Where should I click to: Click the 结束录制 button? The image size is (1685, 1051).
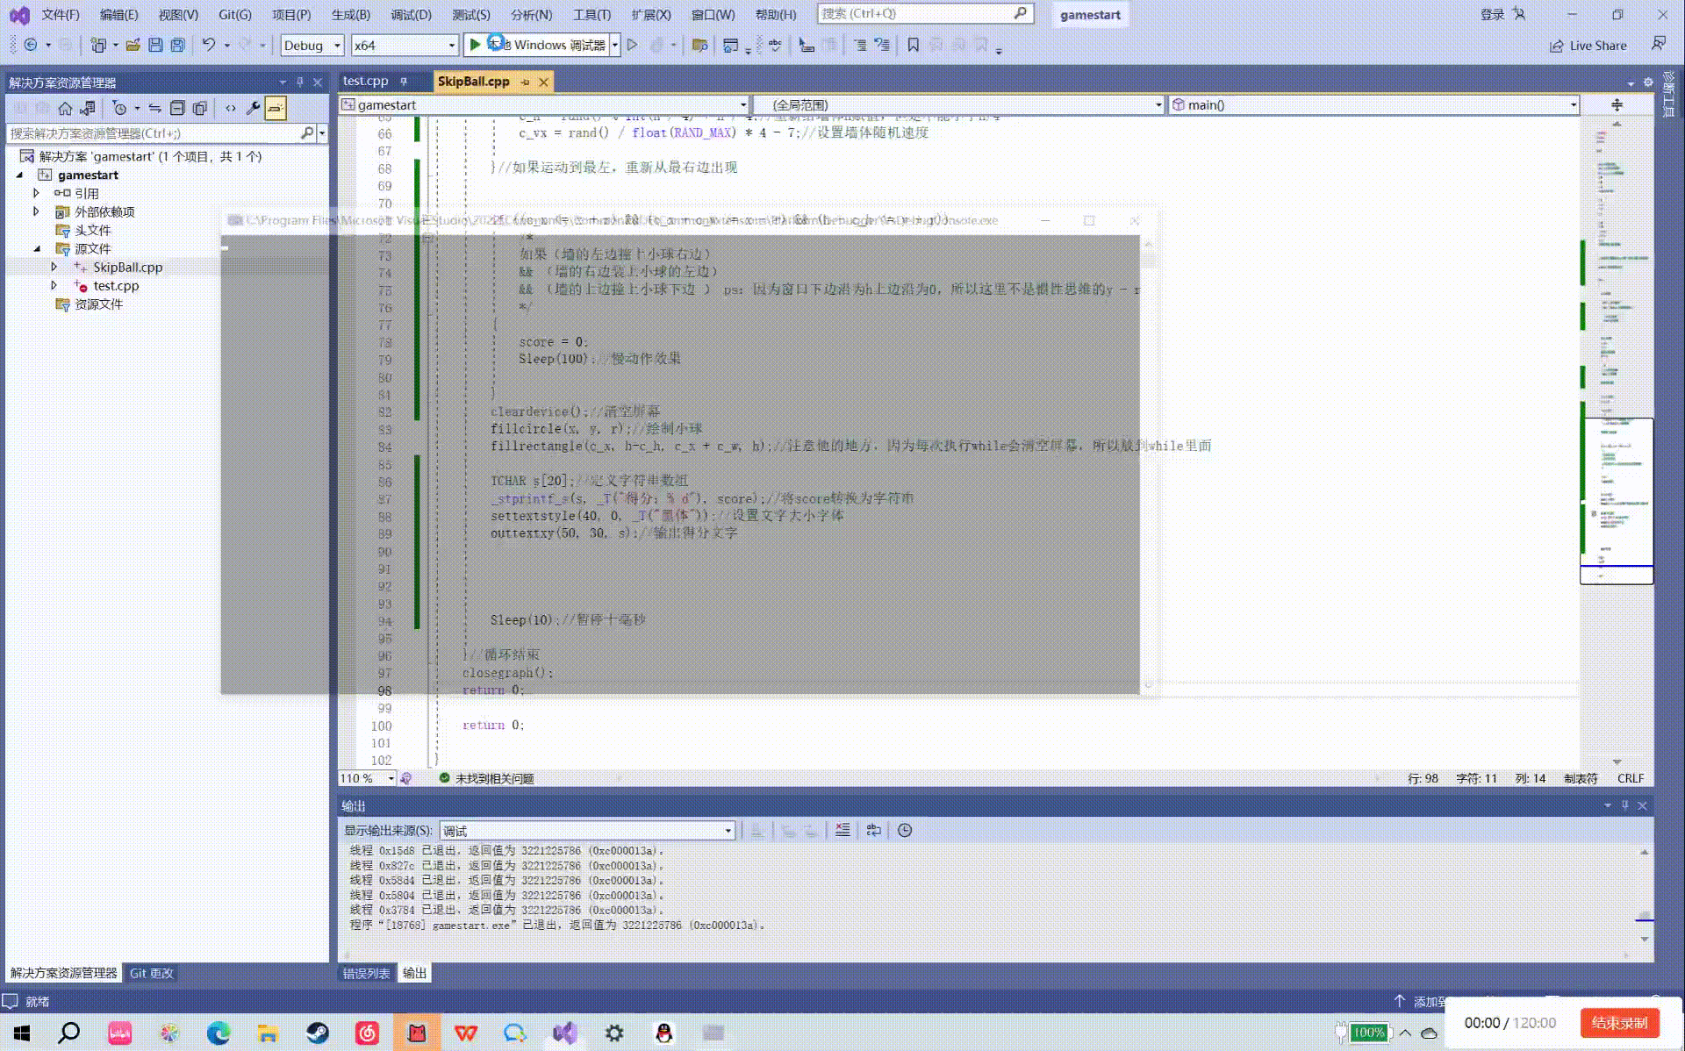pyautogui.click(x=1618, y=1023)
